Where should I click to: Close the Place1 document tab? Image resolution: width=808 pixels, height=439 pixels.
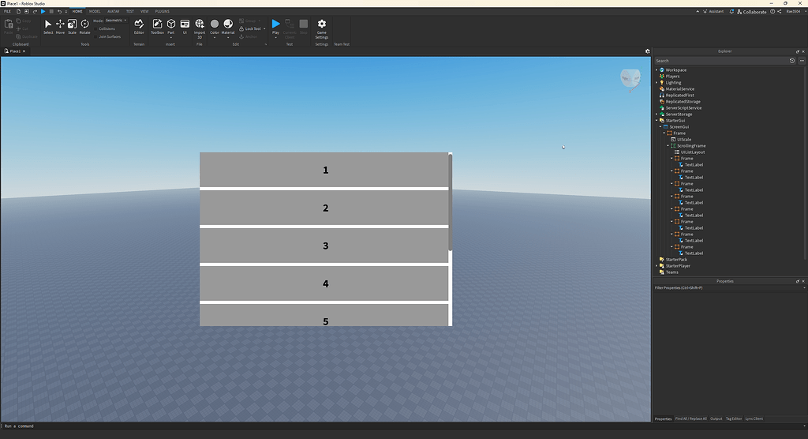24,51
